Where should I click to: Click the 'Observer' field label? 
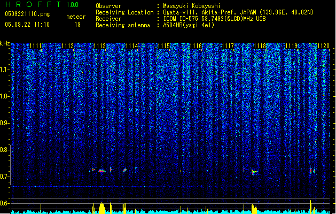tap(108, 6)
